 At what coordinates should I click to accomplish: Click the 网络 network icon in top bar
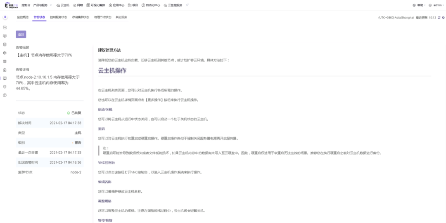(74, 5)
